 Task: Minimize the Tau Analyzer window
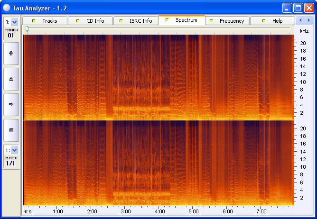point(287,8)
